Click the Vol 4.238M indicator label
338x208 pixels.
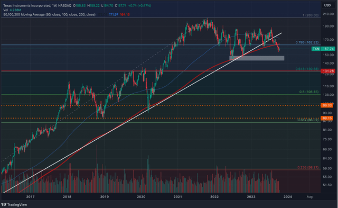pyautogui.click(x=12, y=10)
